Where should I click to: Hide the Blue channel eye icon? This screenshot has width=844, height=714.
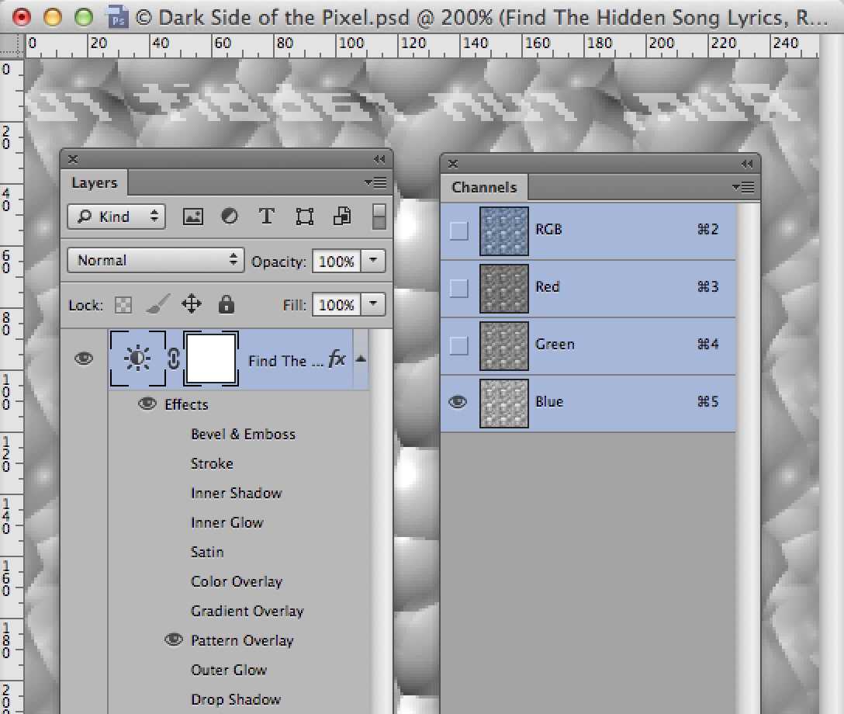[458, 402]
